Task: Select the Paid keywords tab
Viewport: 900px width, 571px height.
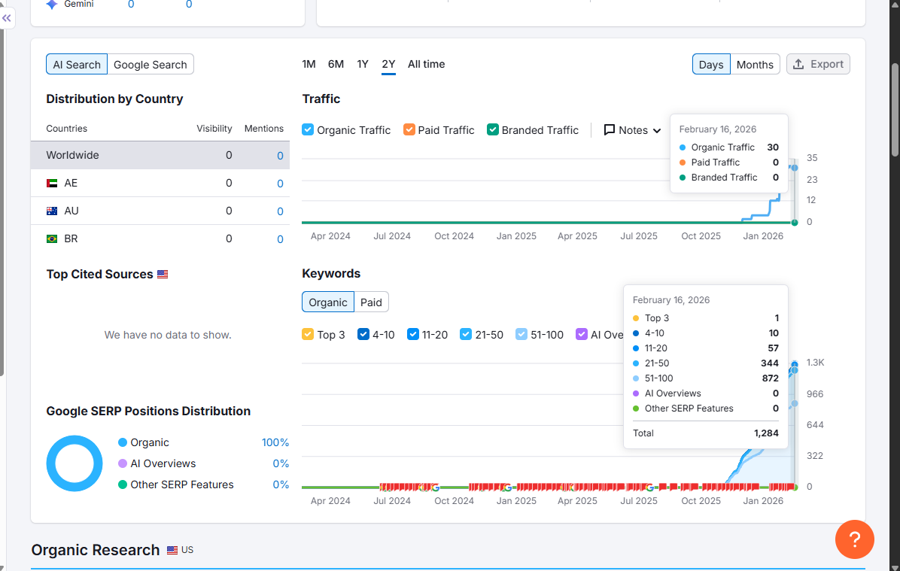Action: [x=371, y=302]
